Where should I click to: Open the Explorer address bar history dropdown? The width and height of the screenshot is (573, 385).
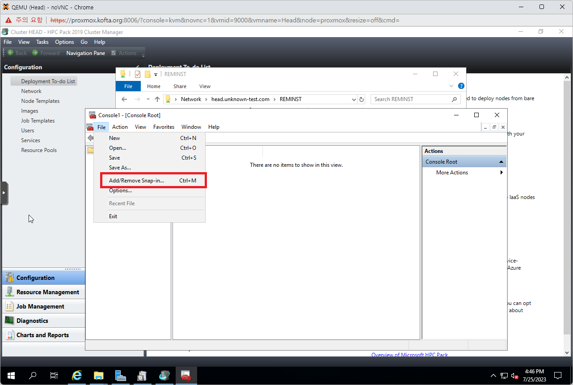tap(354, 99)
